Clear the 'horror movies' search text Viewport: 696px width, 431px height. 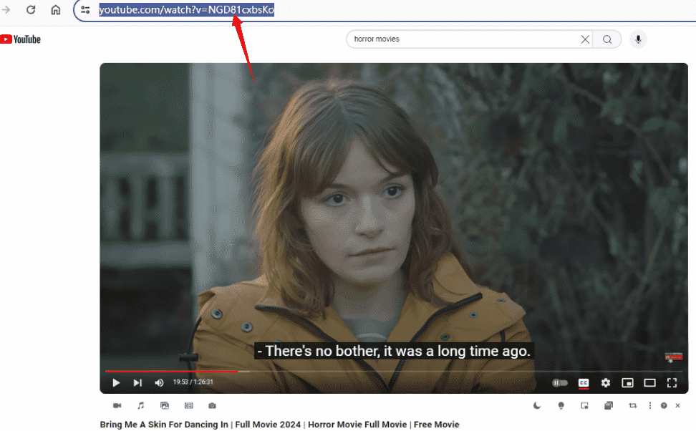[585, 39]
